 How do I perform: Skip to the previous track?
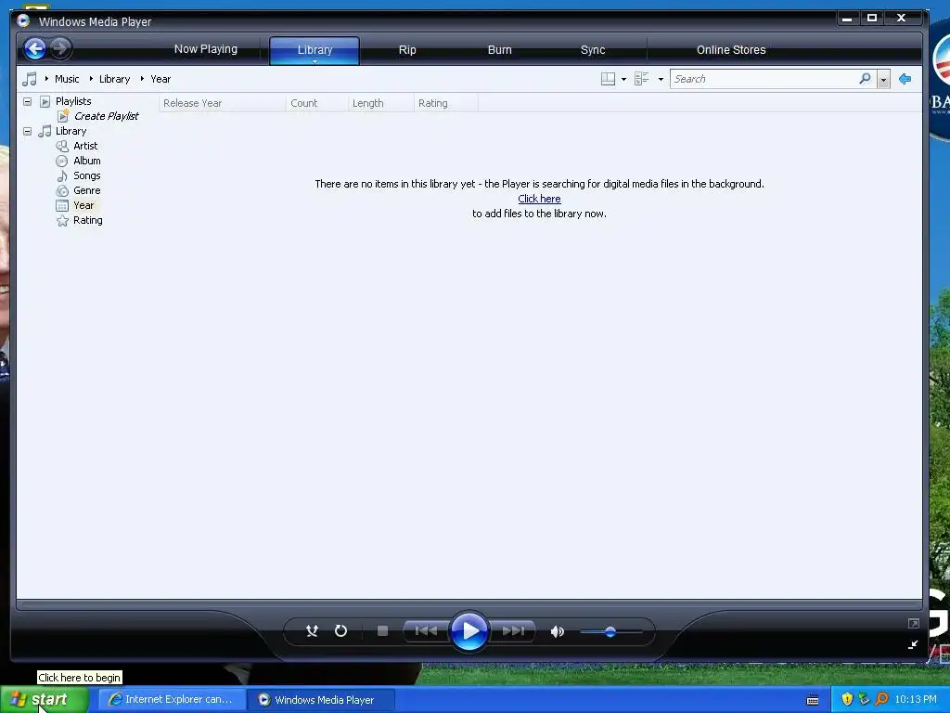(x=426, y=631)
